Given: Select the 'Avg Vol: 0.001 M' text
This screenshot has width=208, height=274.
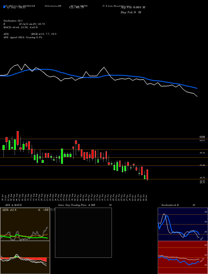Looking at the screenshot, I should (133, 7).
